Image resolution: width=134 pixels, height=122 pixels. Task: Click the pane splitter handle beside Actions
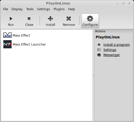tap(93, 75)
